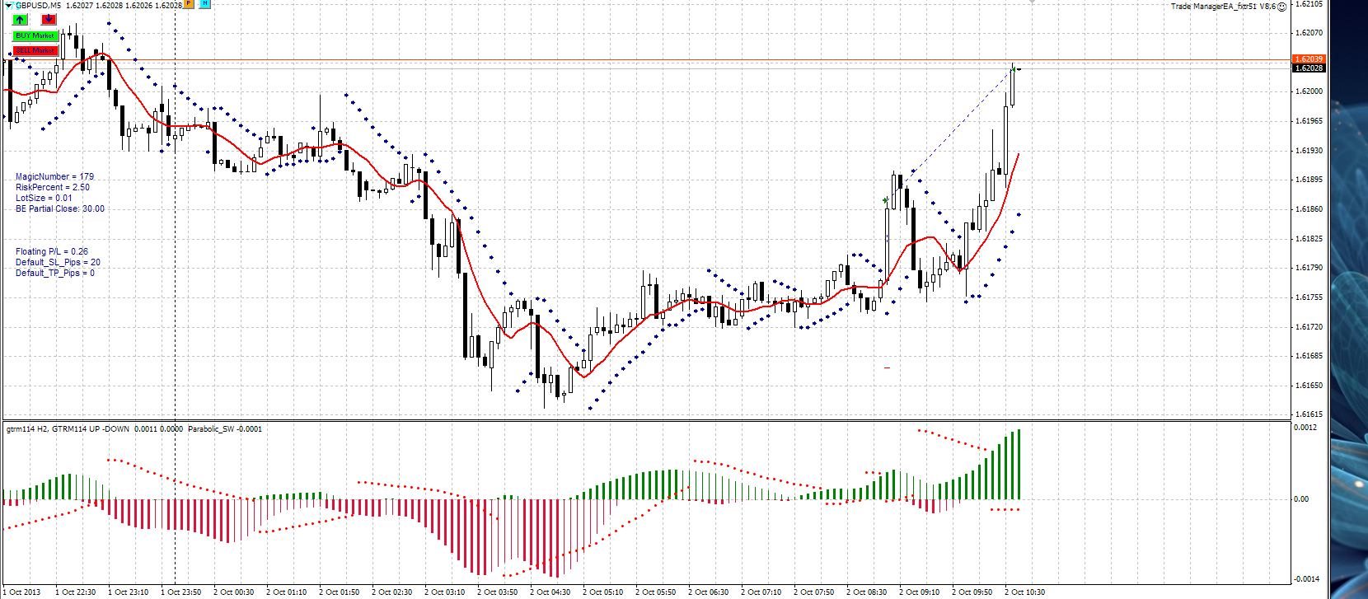
Task: Click the red down-arrow sell icon
Action: pyautogui.click(x=49, y=20)
